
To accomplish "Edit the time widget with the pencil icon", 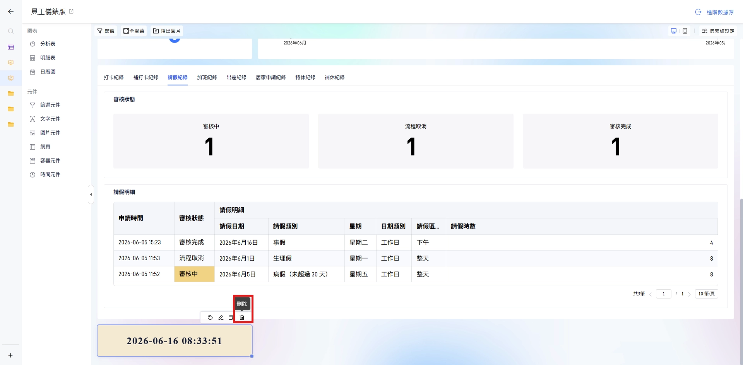I will pyautogui.click(x=221, y=317).
